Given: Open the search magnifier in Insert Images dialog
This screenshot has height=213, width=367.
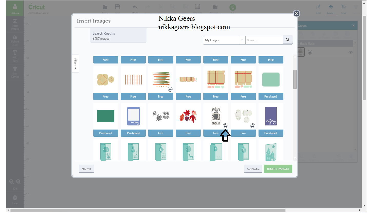Looking at the screenshot, I should [x=287, y=40].
